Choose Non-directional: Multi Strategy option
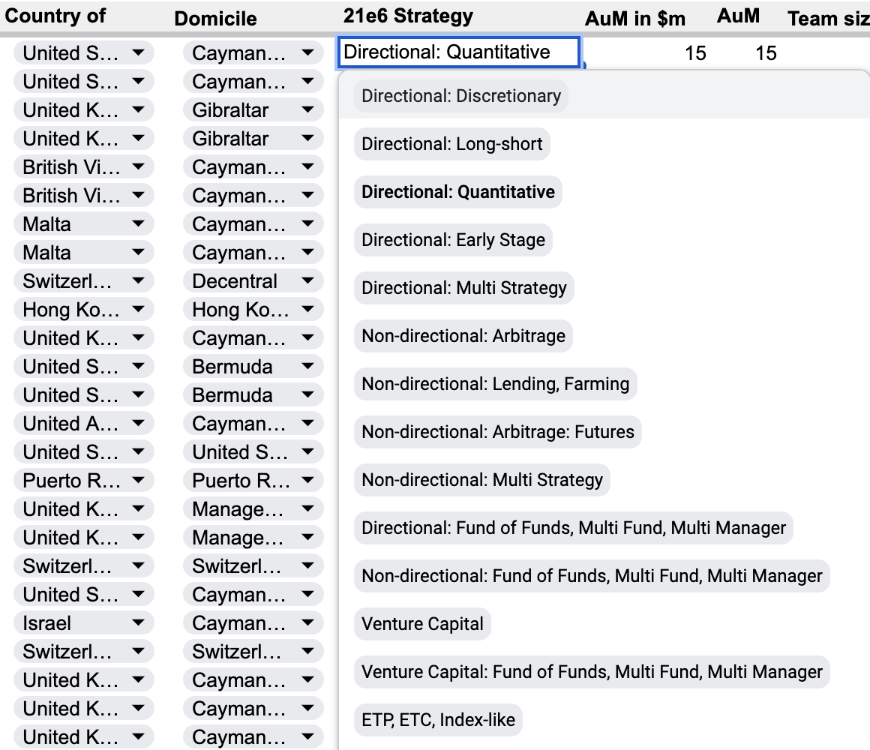The image size is (870, 750). tap(482, 480)
